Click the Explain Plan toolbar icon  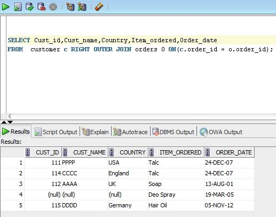[x=70, y=7]
